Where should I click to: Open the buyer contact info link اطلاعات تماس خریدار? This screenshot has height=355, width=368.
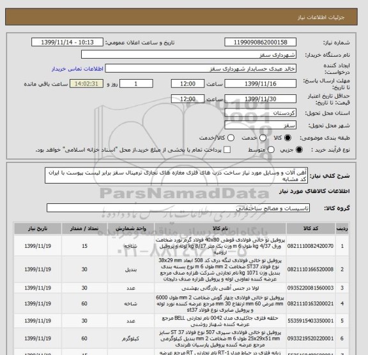pyautogui.click(x=77, y=69)
